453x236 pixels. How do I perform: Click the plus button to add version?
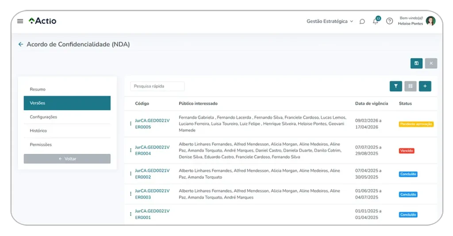(x=425, y=86)
